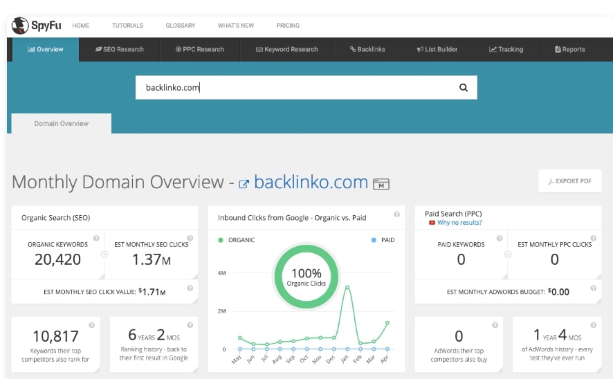Click arrow icon between organic keywords and clicks
Screen dimensions: 613x379
pos(104,255)
